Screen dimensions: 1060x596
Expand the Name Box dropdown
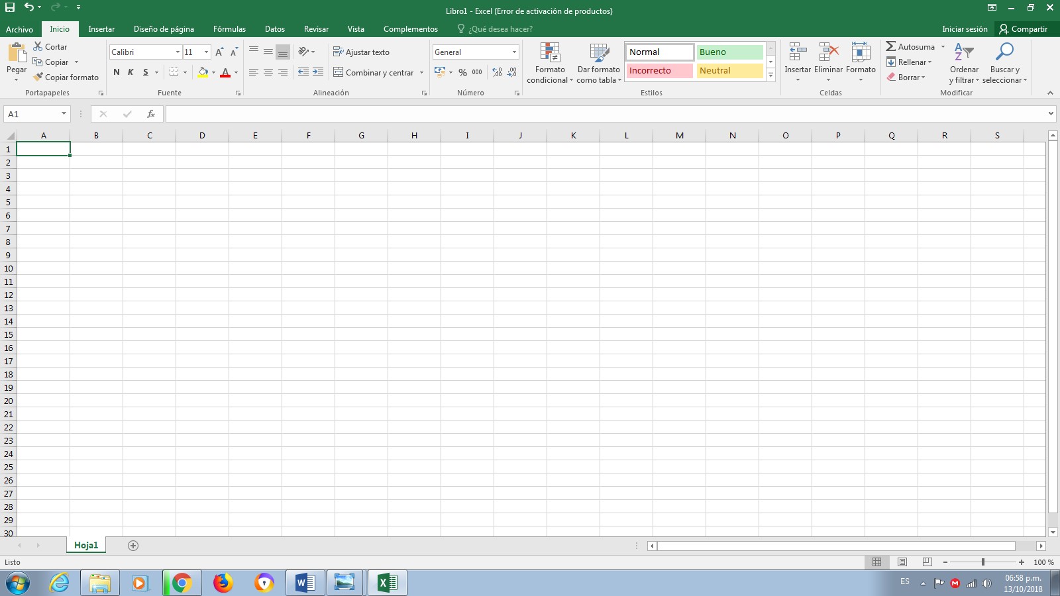pos(64,114)
